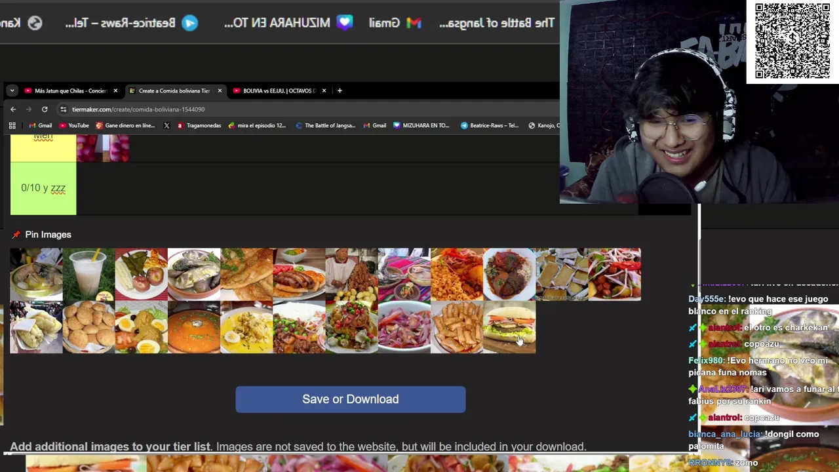Click the QR code on stream overlay
Screen dimensions: 839x472
792,41
